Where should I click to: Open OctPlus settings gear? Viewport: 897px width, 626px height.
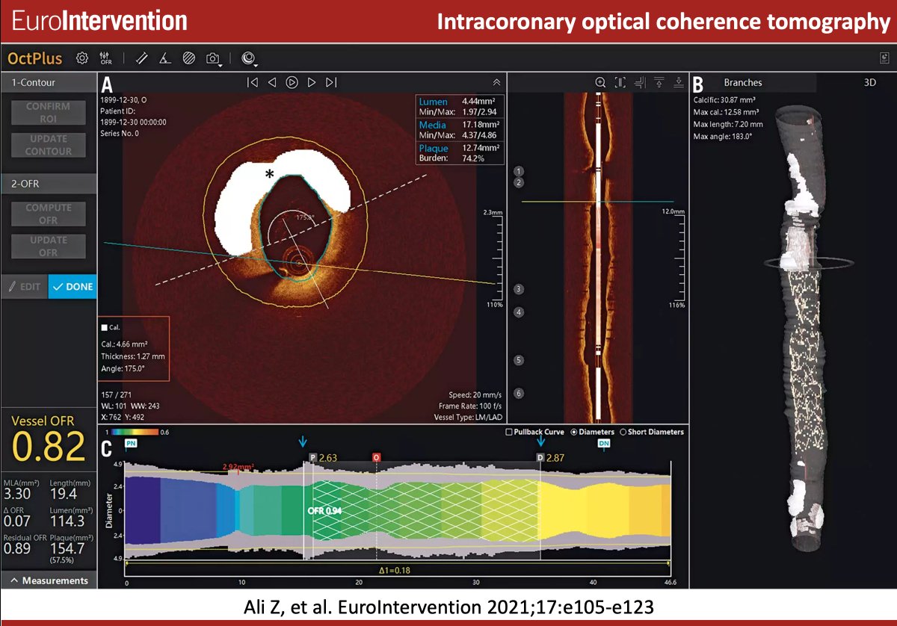82,58
